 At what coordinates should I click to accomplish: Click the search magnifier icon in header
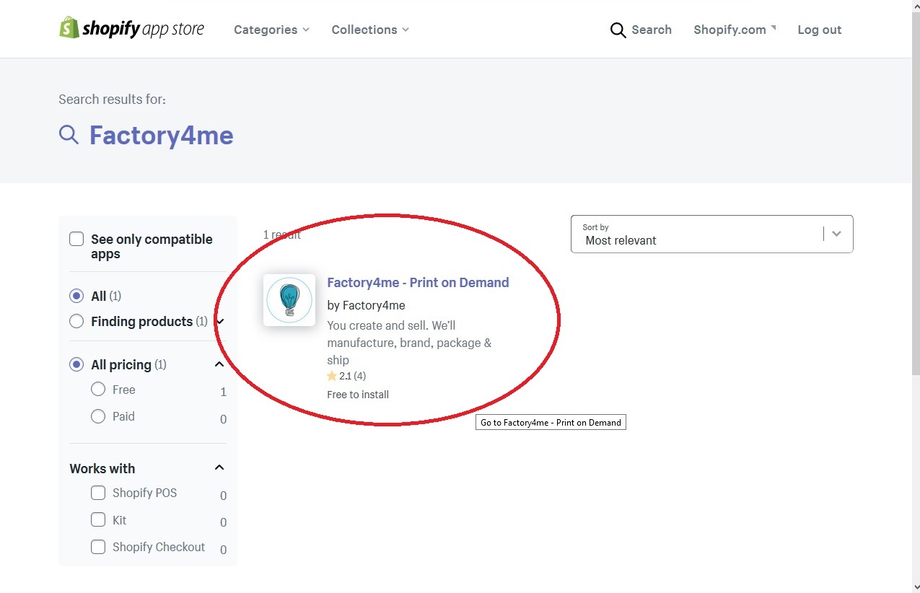click(x=618, y=30)
